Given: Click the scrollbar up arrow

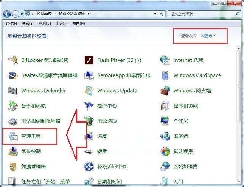Looking at the screenshot, I should pyautogui.click(x=239, y=48).
